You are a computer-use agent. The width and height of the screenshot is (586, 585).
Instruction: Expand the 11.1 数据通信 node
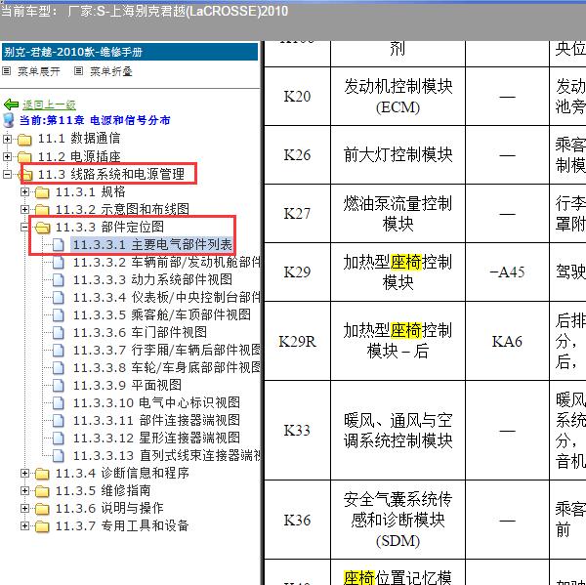point(7,139)
